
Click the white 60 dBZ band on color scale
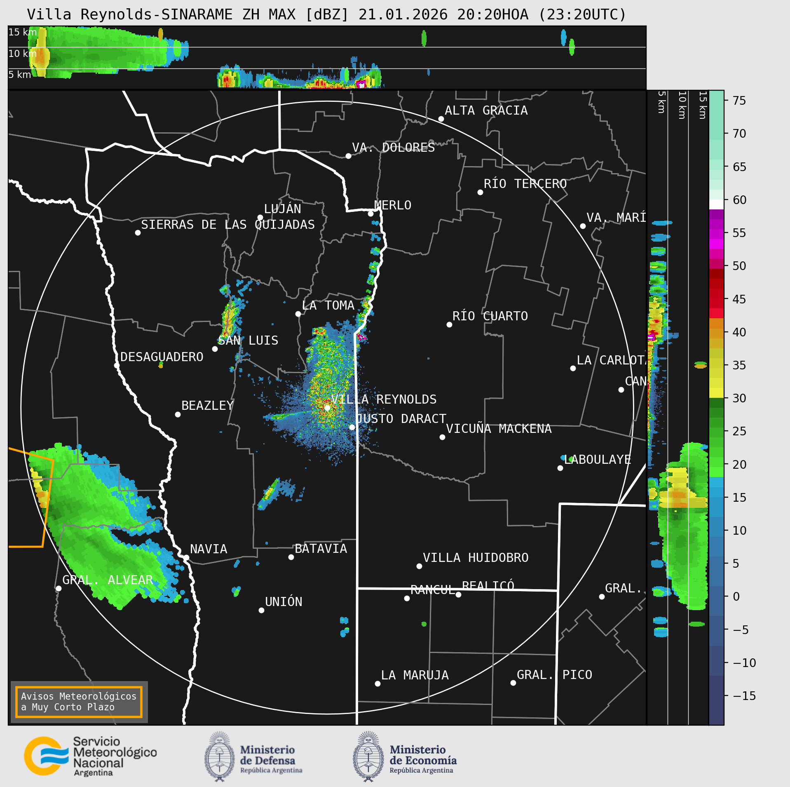tap(716, 204)
